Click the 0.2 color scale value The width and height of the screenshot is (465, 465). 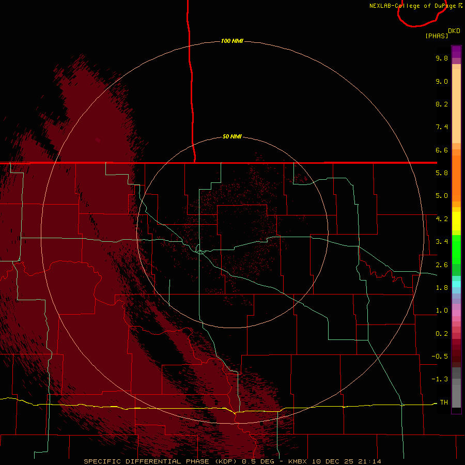[442, 334]
